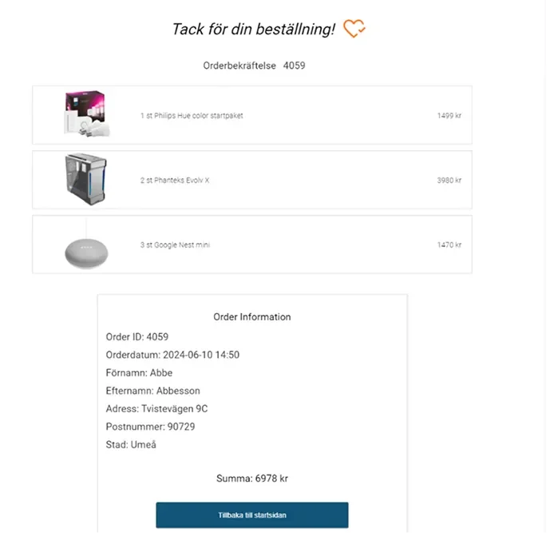Click the Order ID: 4059 line
This screenshot has width=550, height=533.
coord(137,337)
